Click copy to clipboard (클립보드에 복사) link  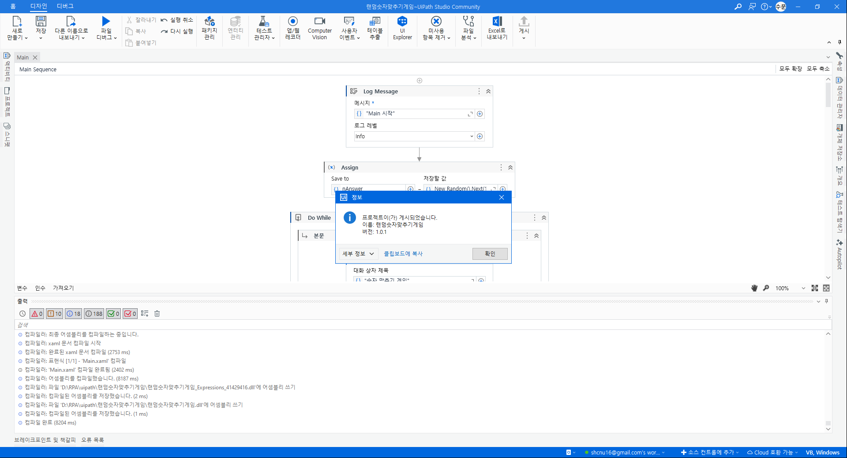click(403, 254)
